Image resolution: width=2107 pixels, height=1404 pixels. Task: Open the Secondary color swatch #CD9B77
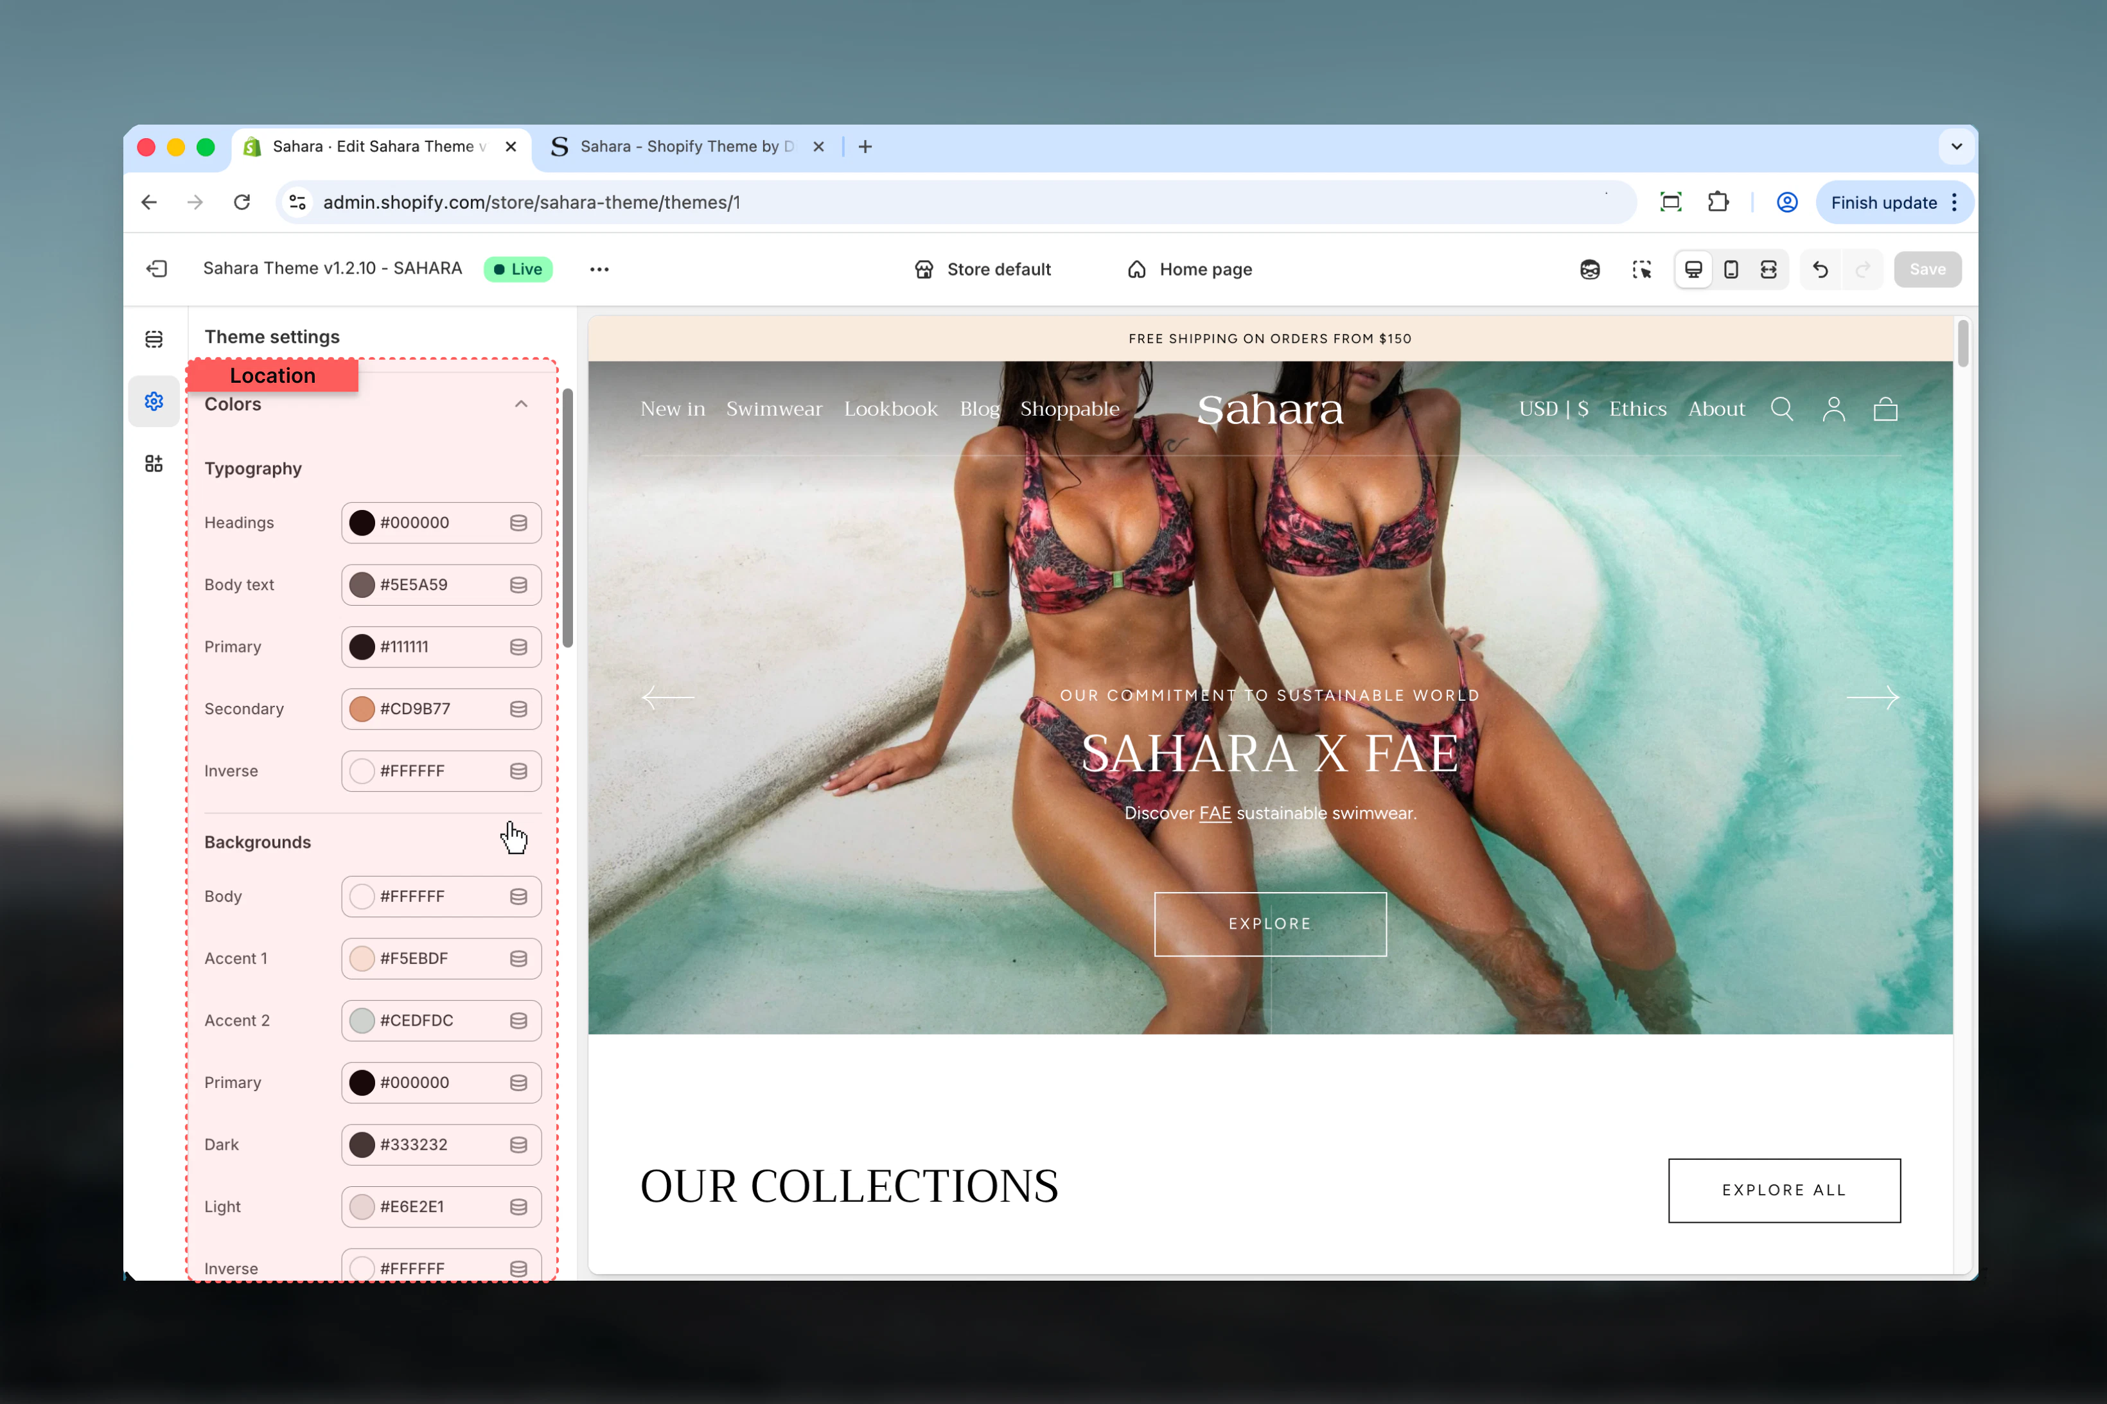[362, 709]
